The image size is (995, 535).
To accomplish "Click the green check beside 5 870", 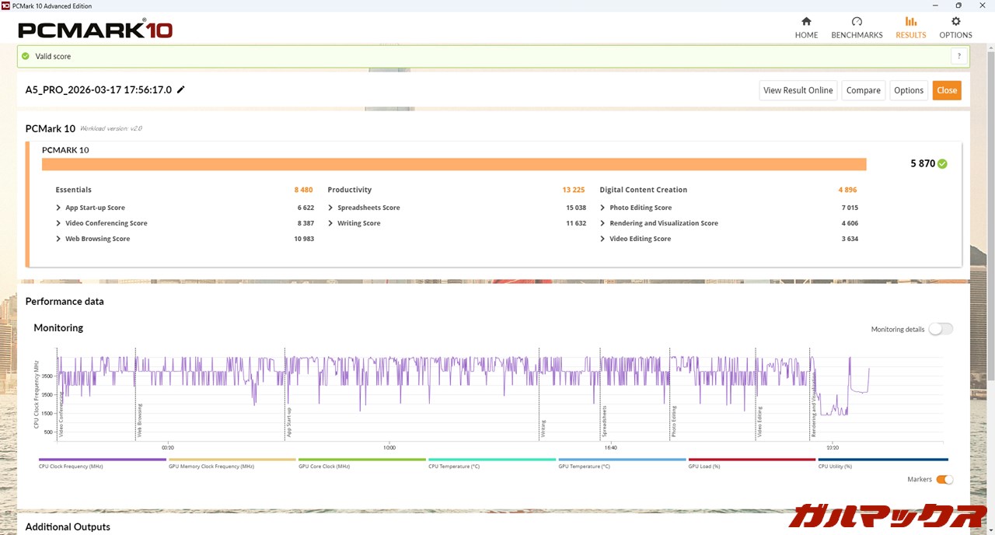I will tap(942, 164).
